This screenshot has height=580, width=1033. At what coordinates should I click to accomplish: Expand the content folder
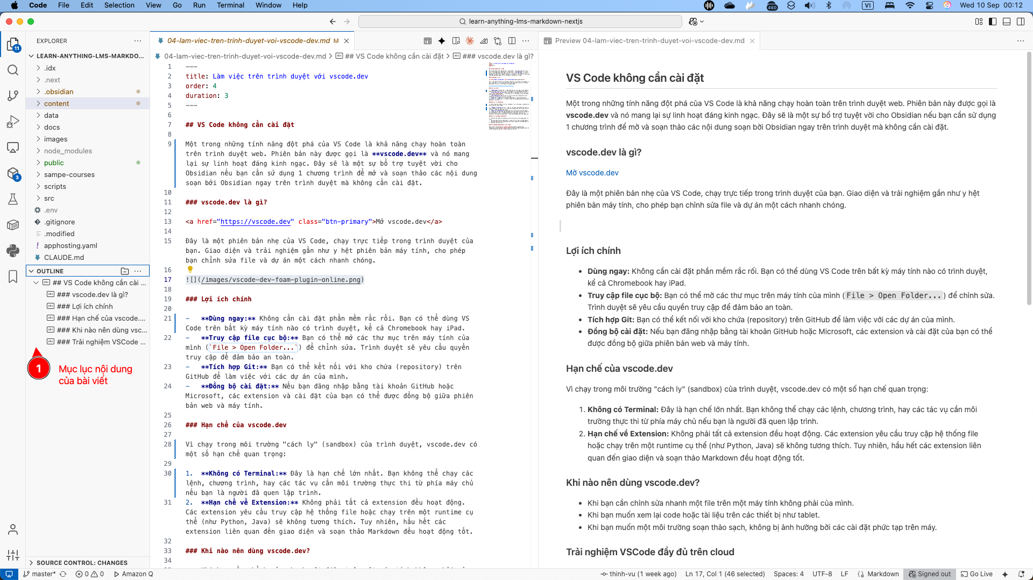[x=56, y=103]
